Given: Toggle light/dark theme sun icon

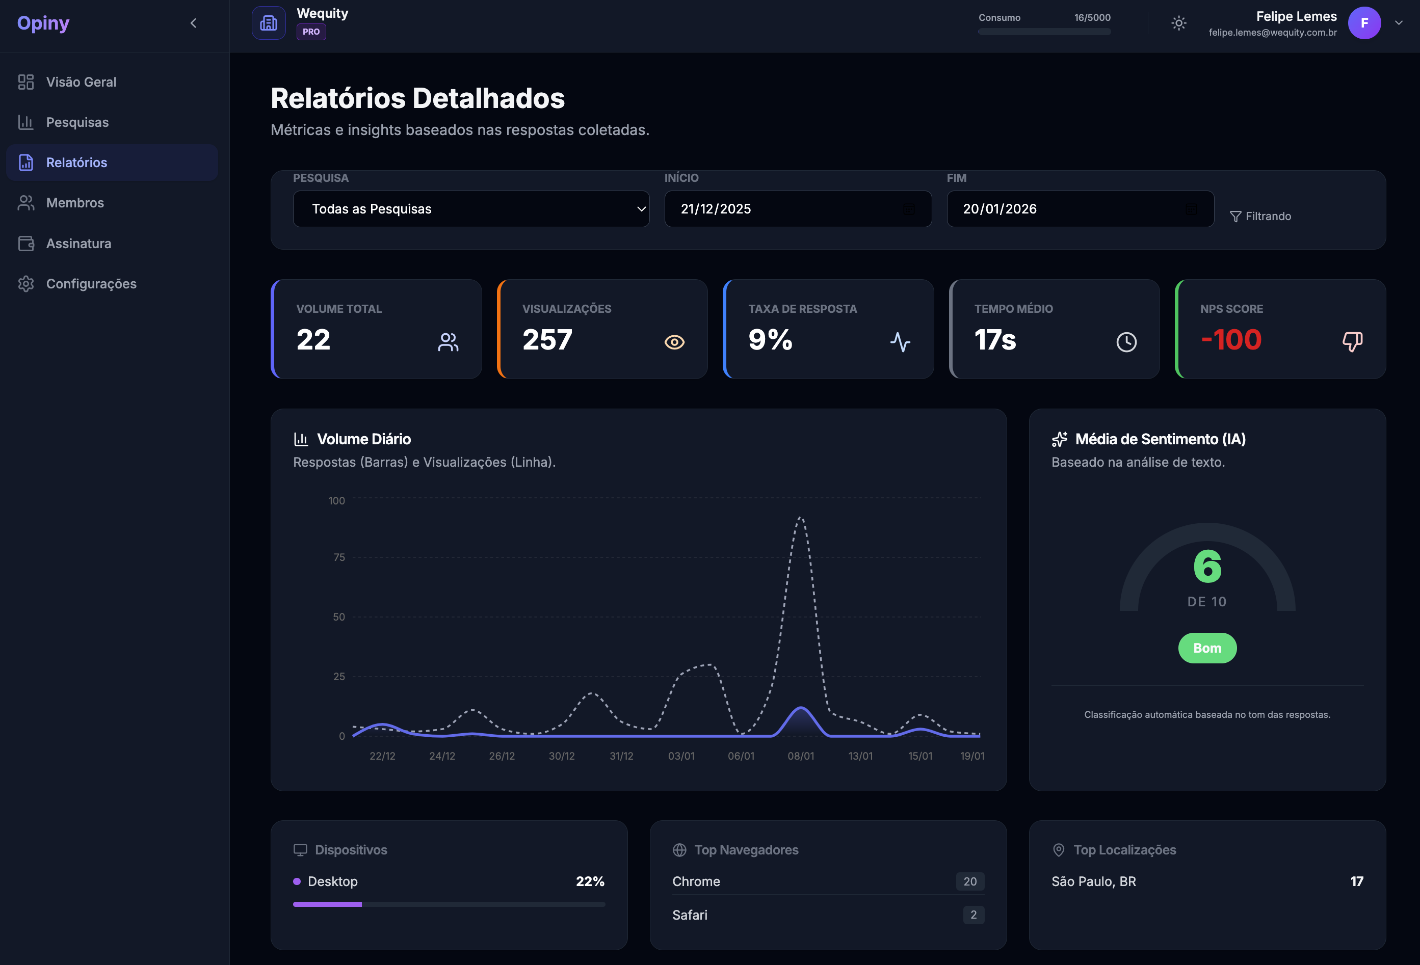Looking at the screenshot, I should [1178, 23].
